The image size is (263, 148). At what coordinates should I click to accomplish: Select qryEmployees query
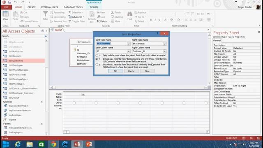click(16, 115)
